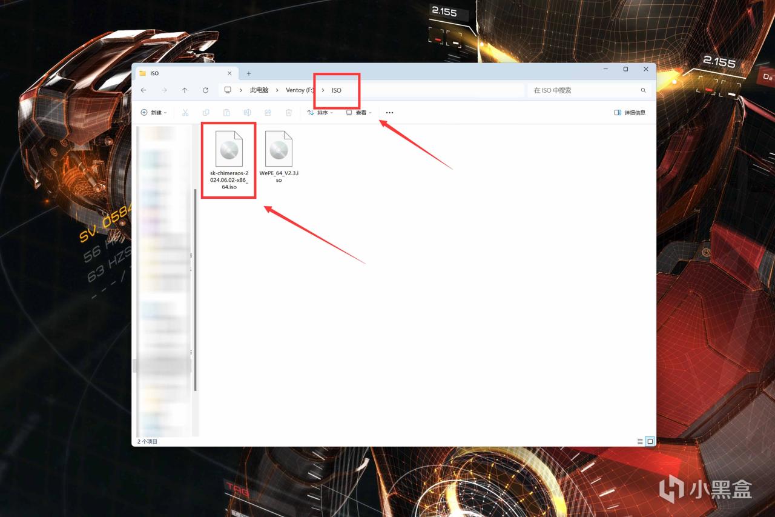Click the search magnifier icon
Screen dimensions: 775x517
point(643,90)
